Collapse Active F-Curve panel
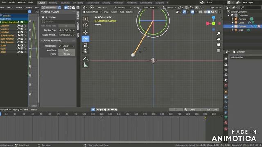This screenshot has height=147, width=262. (x=42, y=12)
